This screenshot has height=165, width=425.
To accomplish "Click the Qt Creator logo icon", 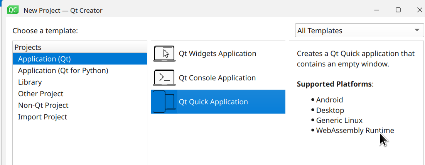I will (13, 10).
